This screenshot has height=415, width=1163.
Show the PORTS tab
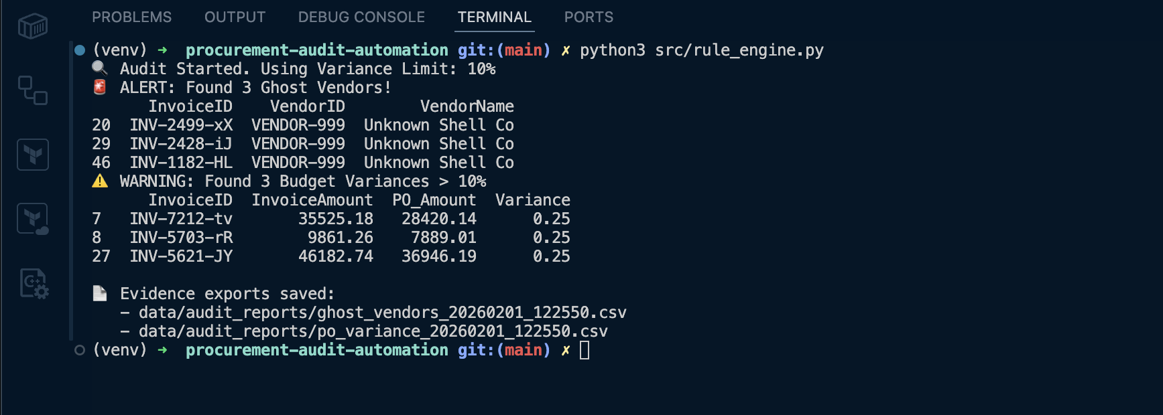point(589,17)
